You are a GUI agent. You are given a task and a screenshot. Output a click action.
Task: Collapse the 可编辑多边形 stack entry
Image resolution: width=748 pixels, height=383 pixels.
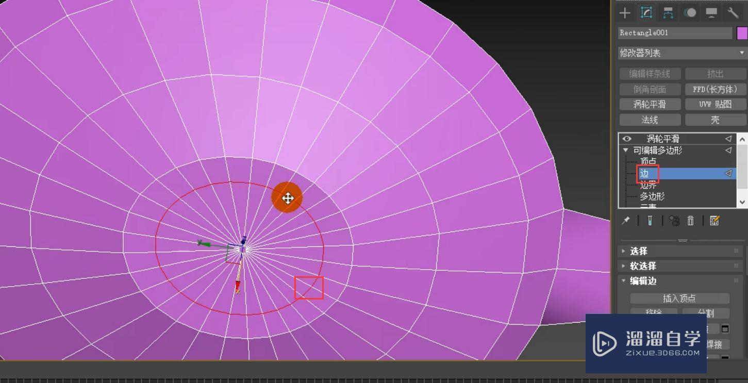pyautogui.click(x=626, y=151)
